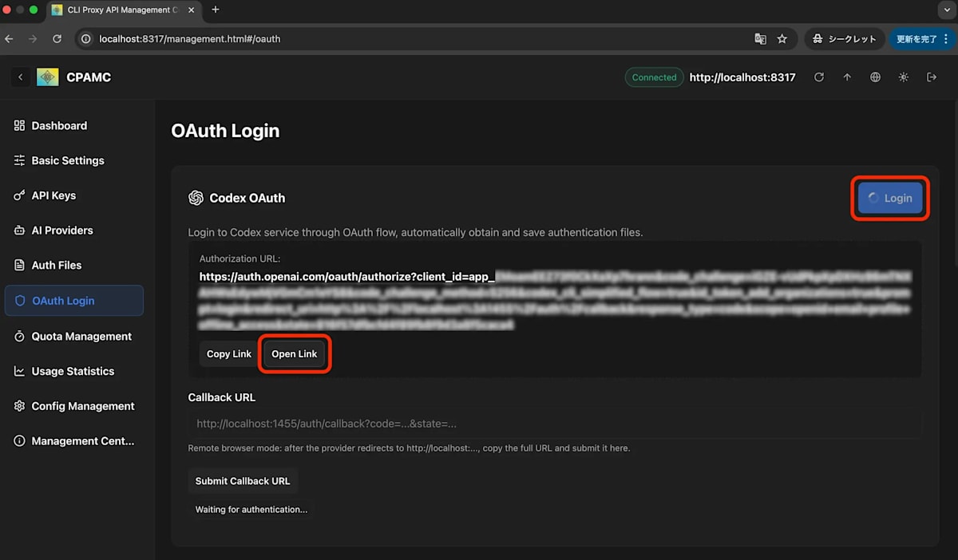Screen dimensions: 958x560
Task: Click the Codex OAuth Login button
Action: pos(890,198)
